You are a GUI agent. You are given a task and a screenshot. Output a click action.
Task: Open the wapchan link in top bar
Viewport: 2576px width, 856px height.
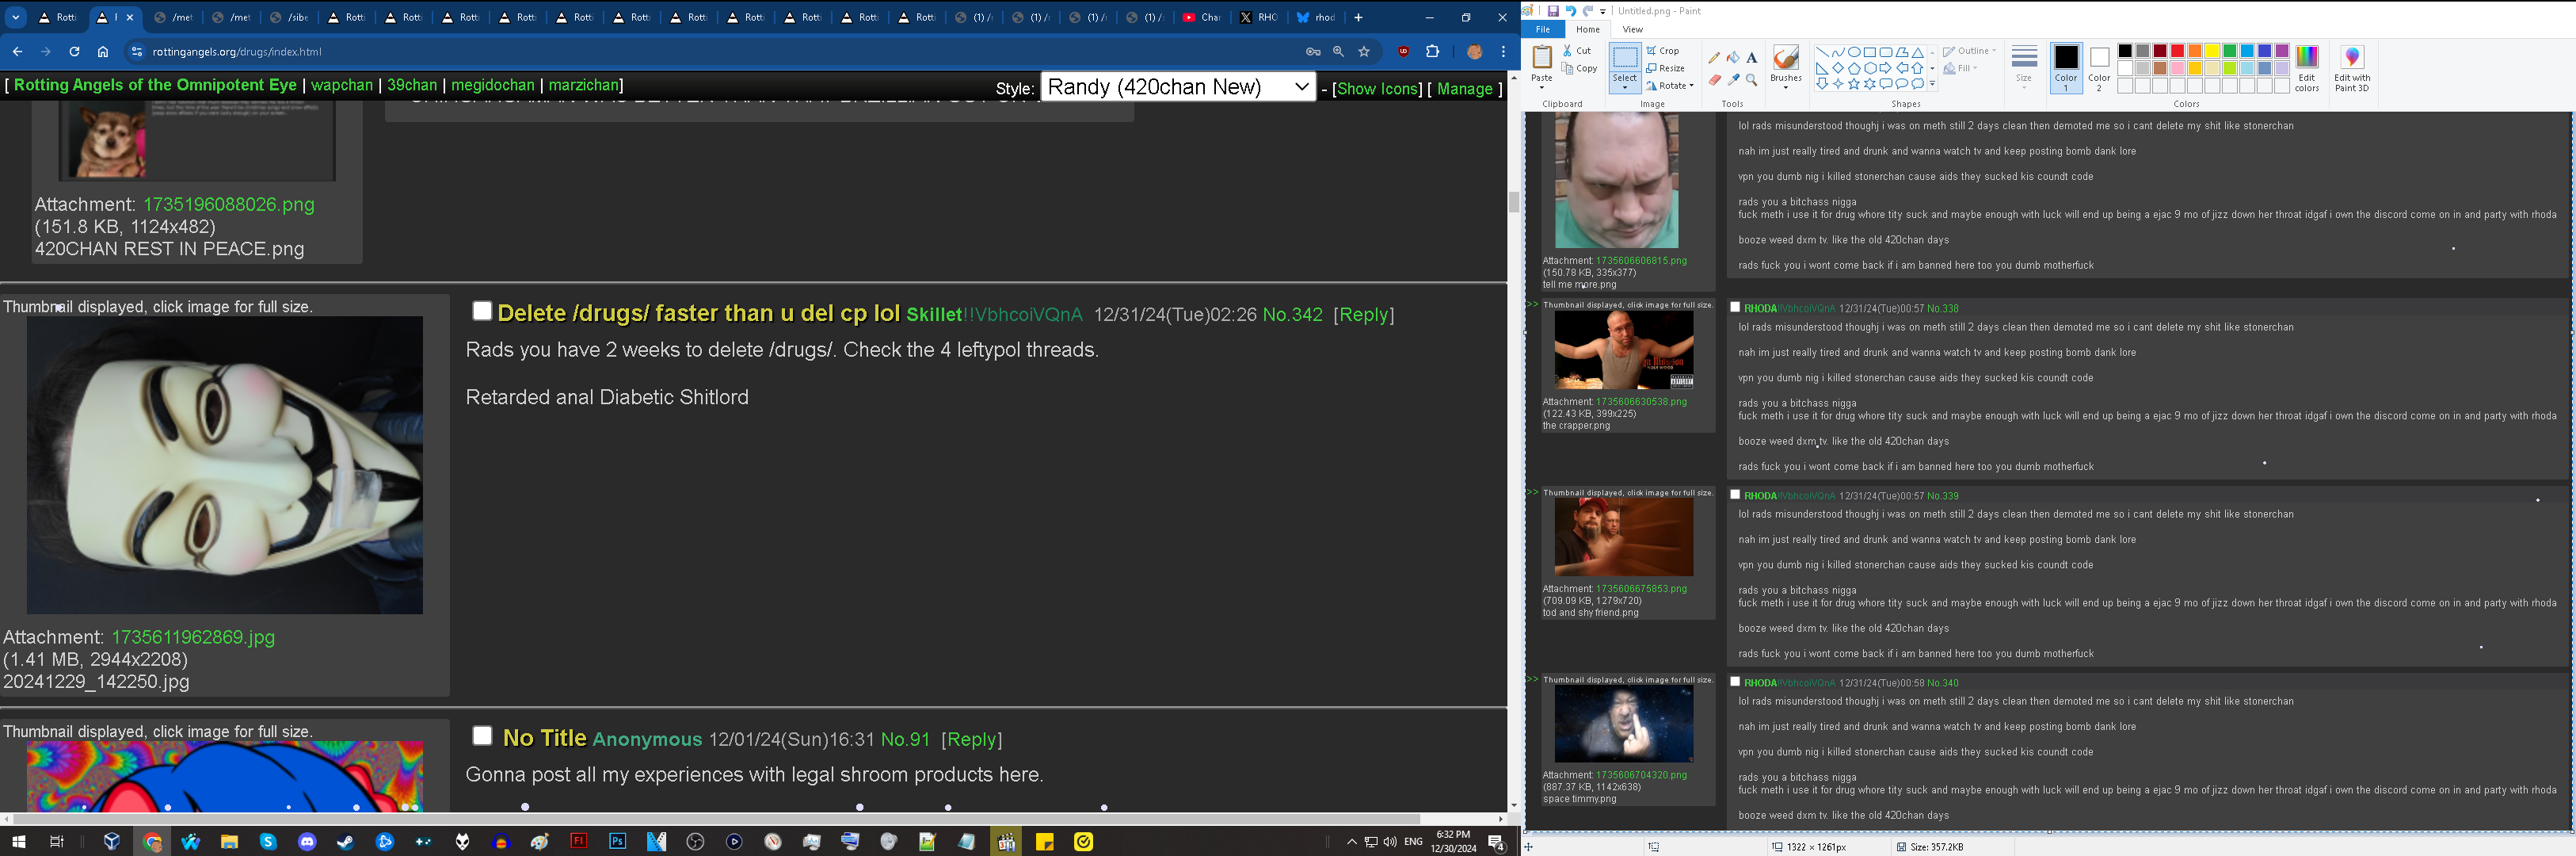coord(342,85)
